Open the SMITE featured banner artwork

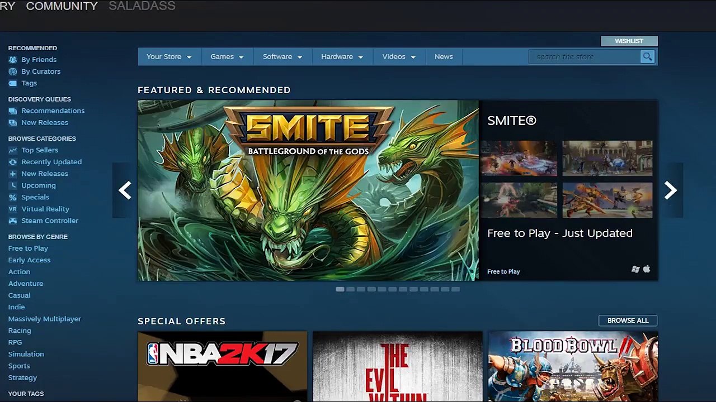tap(308, 190)
